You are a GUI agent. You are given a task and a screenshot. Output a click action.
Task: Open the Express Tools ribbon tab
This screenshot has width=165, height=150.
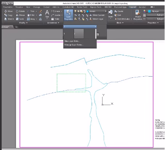[96, 7]
